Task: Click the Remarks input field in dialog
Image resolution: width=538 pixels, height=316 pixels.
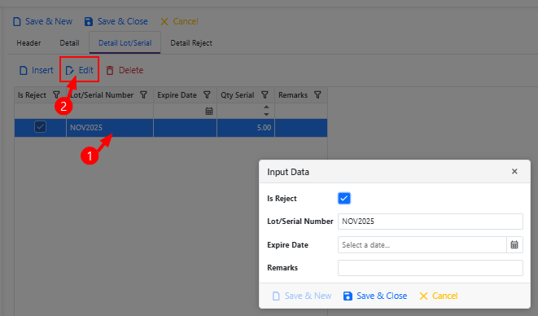Action: tap(431, 268)
